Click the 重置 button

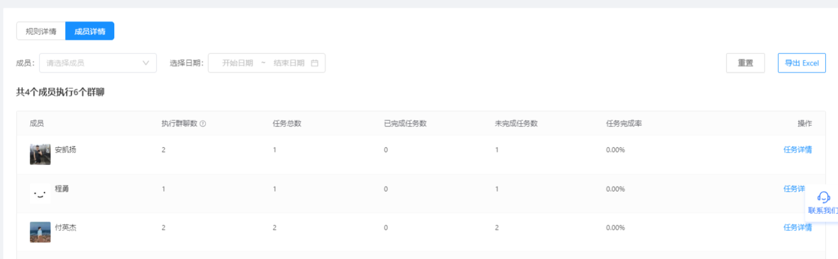(746, 63)
